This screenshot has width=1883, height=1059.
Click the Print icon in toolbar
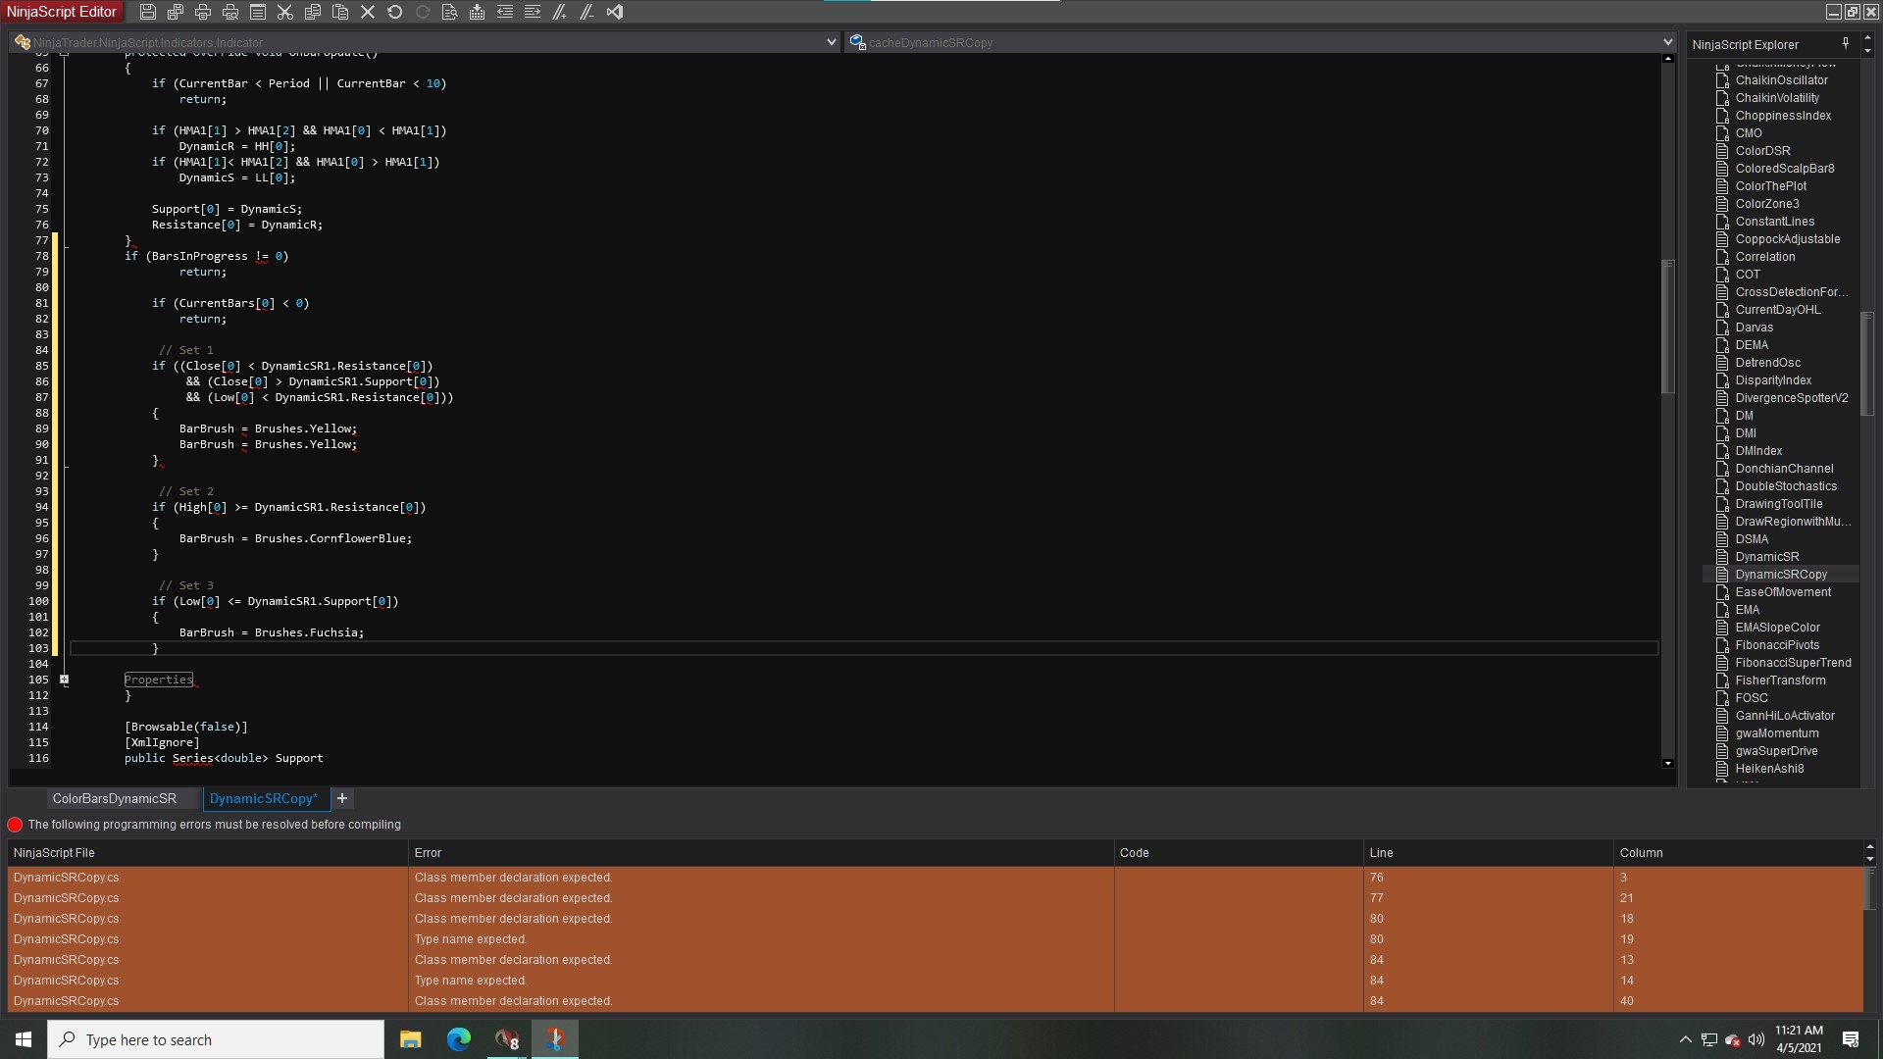pos(203,12)
